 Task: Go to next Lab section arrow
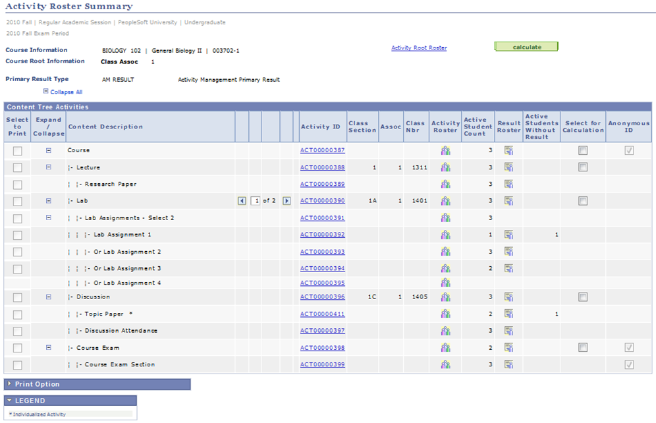[287, 201]
